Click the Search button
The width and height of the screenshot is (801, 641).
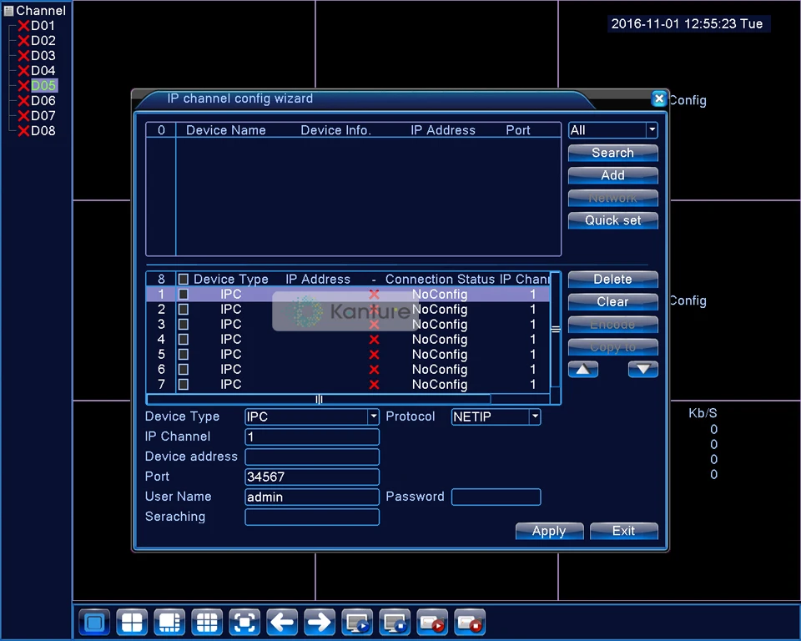click(x=612, y=153)
